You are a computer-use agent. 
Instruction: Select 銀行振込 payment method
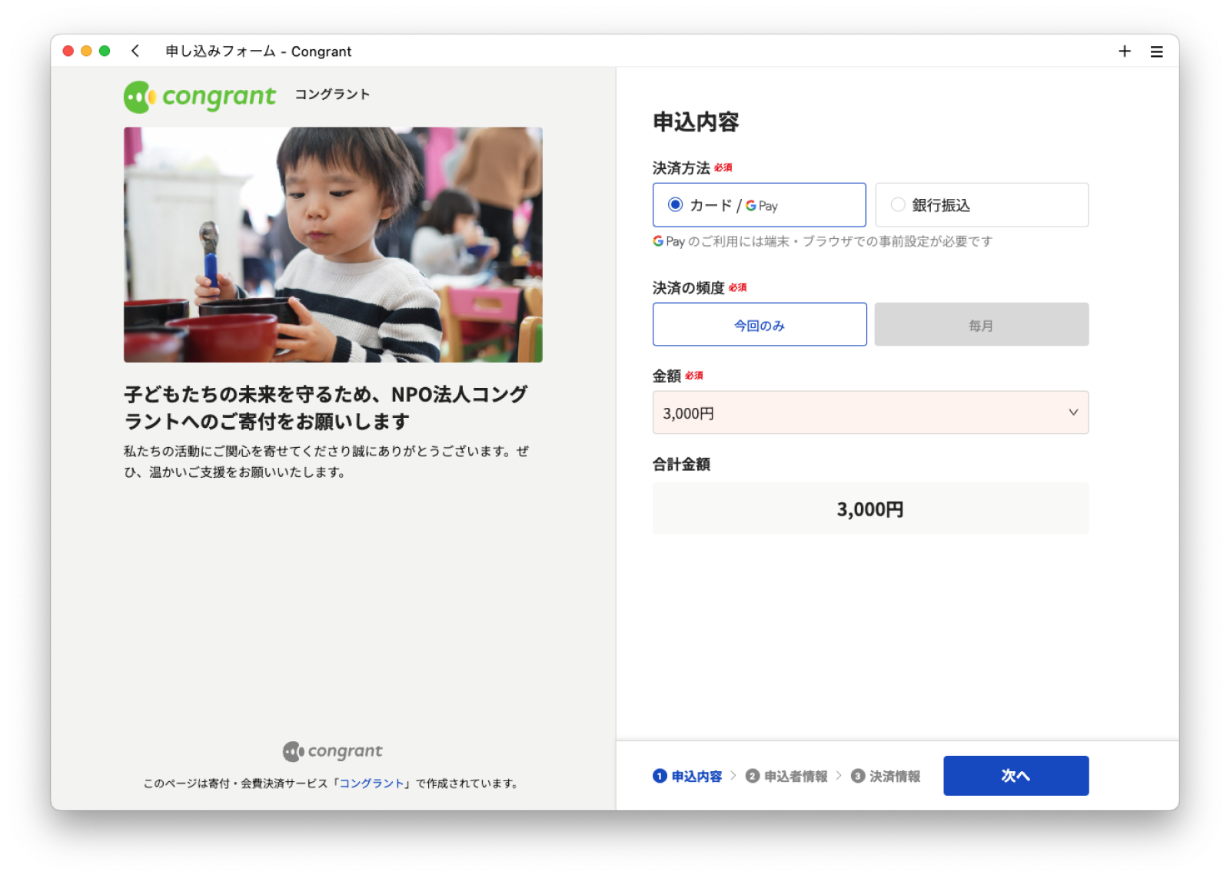pyautogui.click(x=982, y=205)
